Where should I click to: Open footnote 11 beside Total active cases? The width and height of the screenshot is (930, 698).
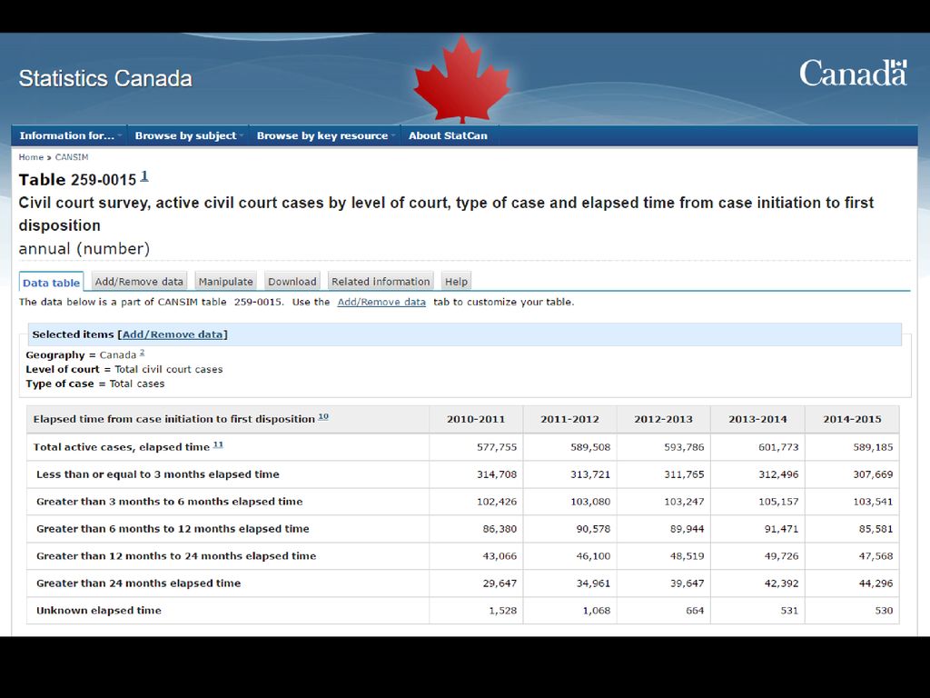click(218, 444)
